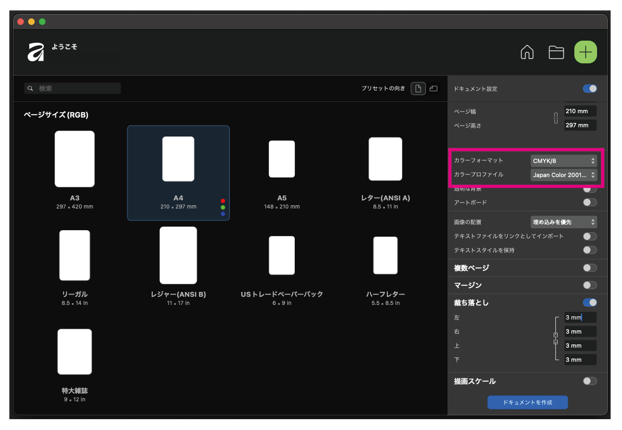Disable the ドキュメント設定 toggle

[x=589, y=88]
